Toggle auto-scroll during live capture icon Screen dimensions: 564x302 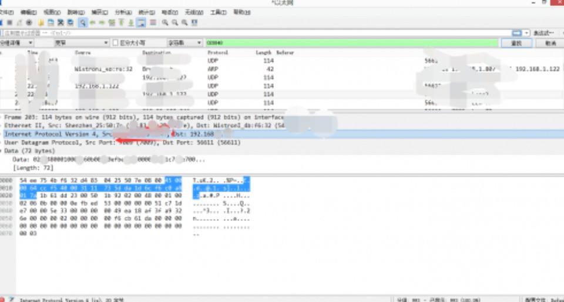tap(142, 23)
